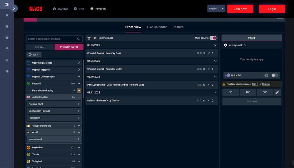Select the BetSlip tab header
Viewport: 294px width, 168px height.
tap(252, 38)
